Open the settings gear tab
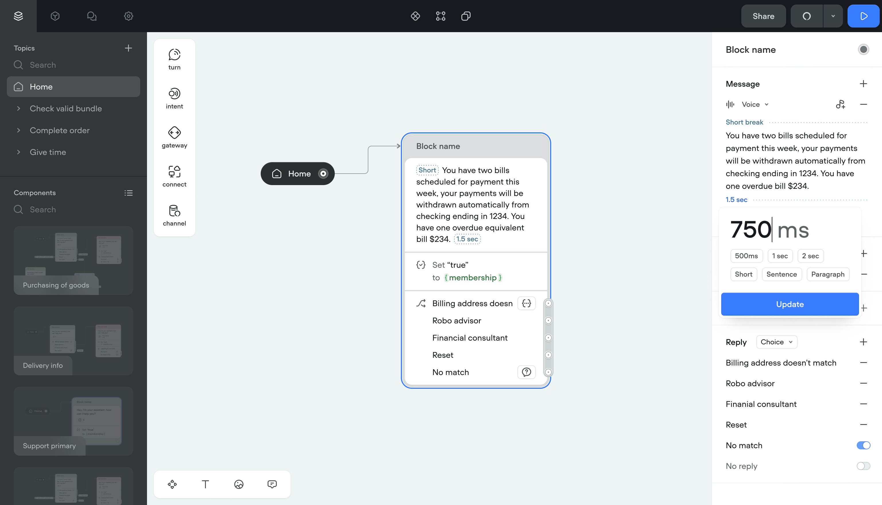This screenshot has width=882, height=505. [128, 16]
